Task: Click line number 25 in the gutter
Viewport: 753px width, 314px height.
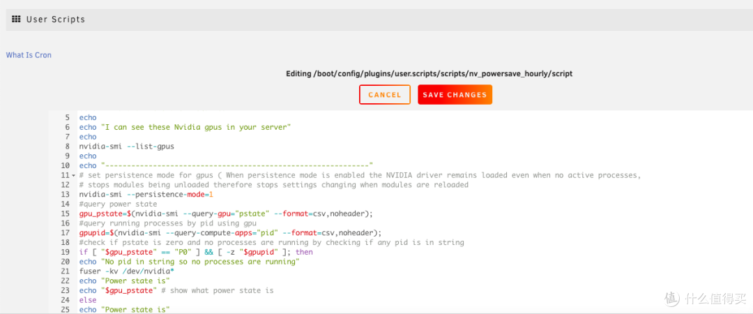Action: coord(66,310)
